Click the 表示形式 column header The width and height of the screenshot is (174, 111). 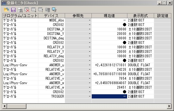pyautogui.click(x=141, y=16)
